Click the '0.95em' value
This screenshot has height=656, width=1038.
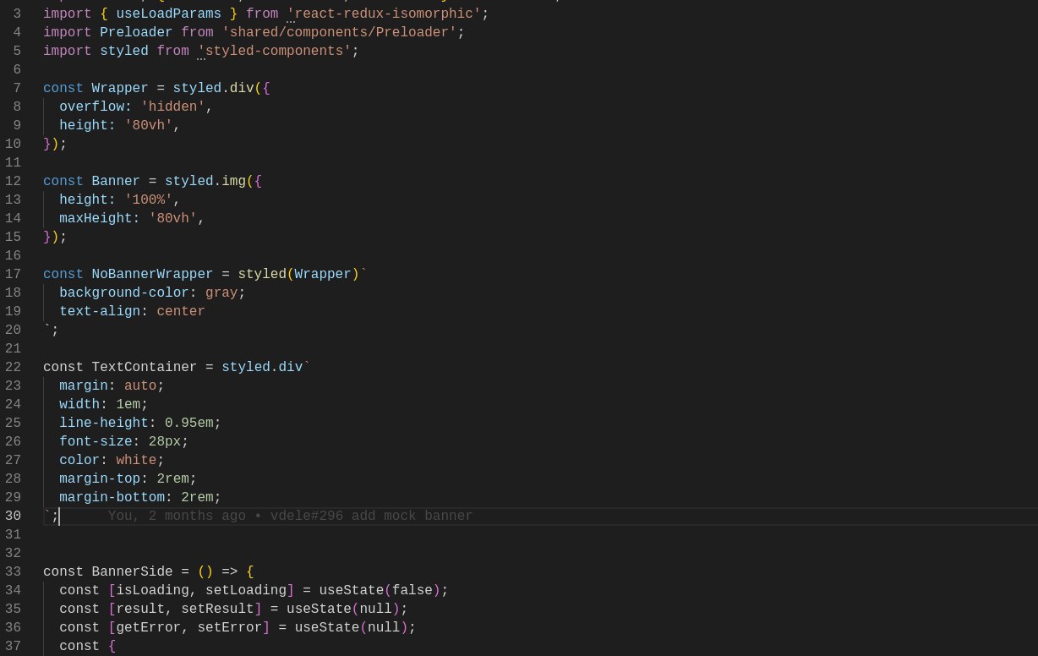(x=189, y=423)
